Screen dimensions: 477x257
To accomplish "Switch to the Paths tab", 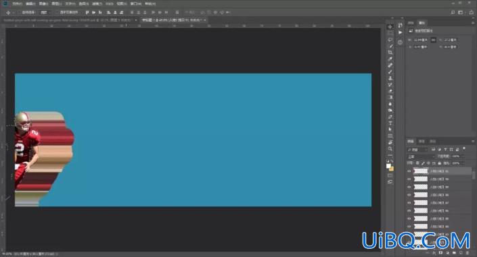I will 432,142.
